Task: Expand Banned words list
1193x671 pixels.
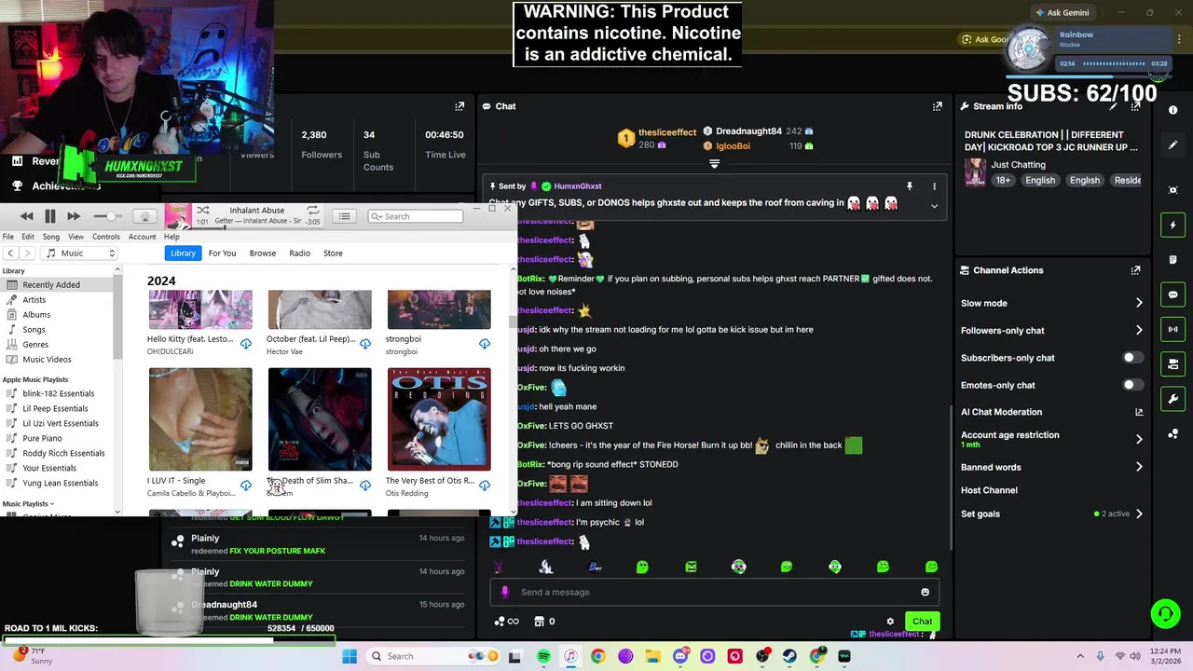Action: pyautogui.click(x=1139, y=467)
